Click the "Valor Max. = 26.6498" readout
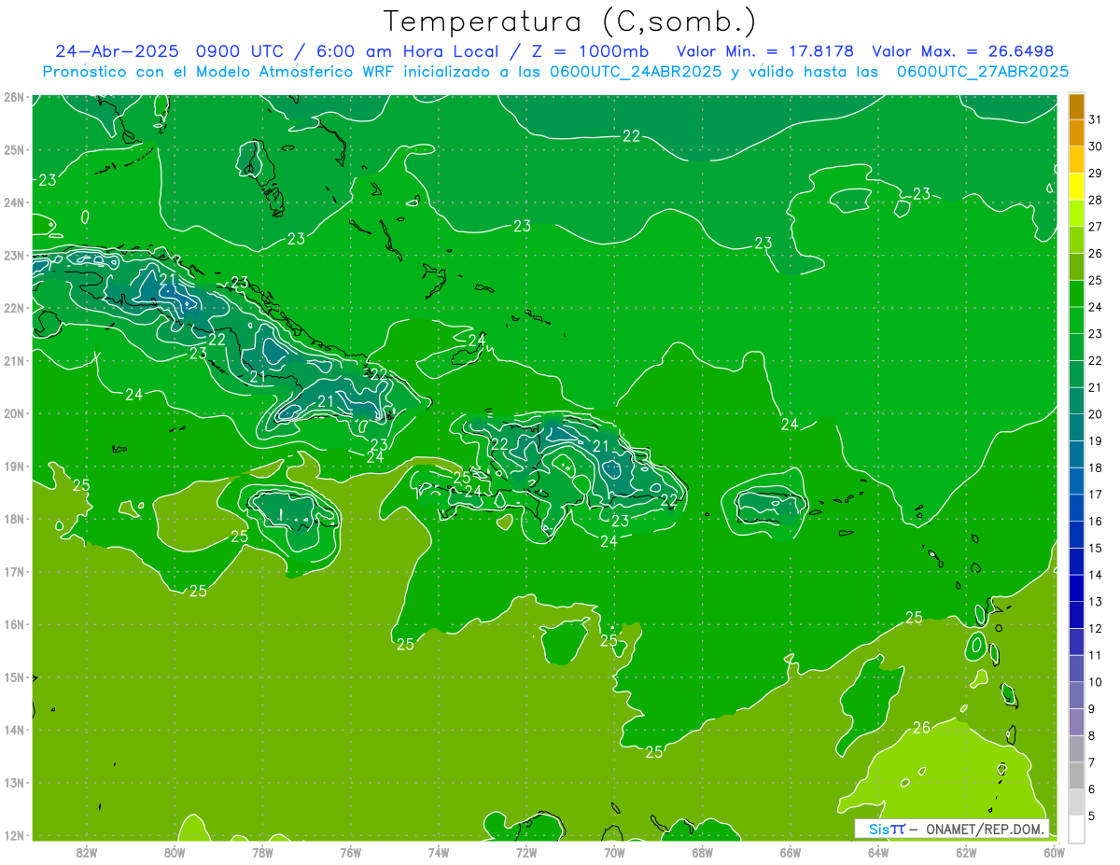The height and width of the screenshot is (865, 1120). (x=962, y=51)
